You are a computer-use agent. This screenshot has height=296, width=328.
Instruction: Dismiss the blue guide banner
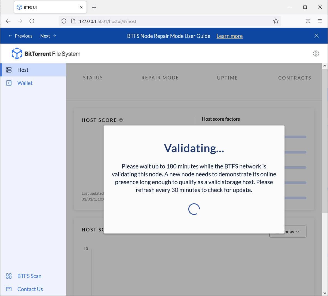pyautogui.click(x=316, y=36)
